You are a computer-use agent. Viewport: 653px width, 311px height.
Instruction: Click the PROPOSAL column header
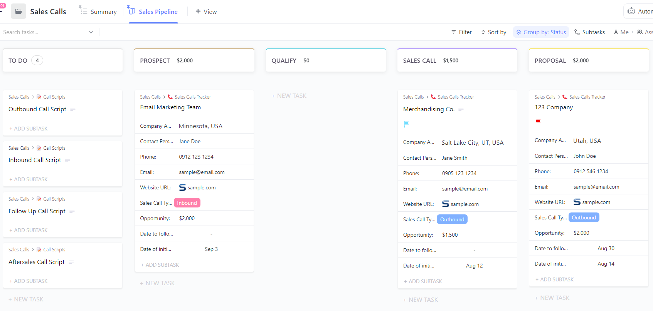coord(589,60)
